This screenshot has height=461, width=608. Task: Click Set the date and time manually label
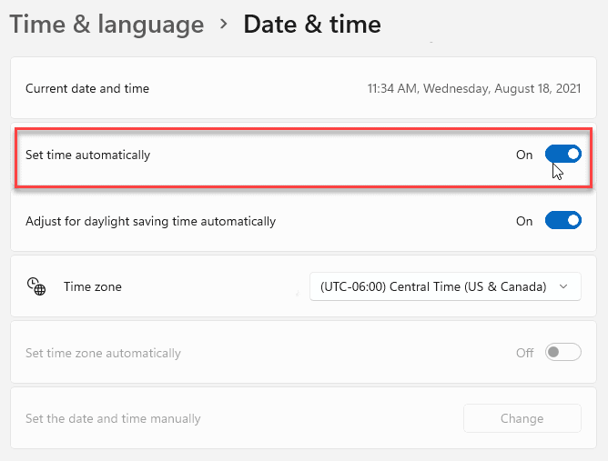pyautogui.click(x=113, y=418)
